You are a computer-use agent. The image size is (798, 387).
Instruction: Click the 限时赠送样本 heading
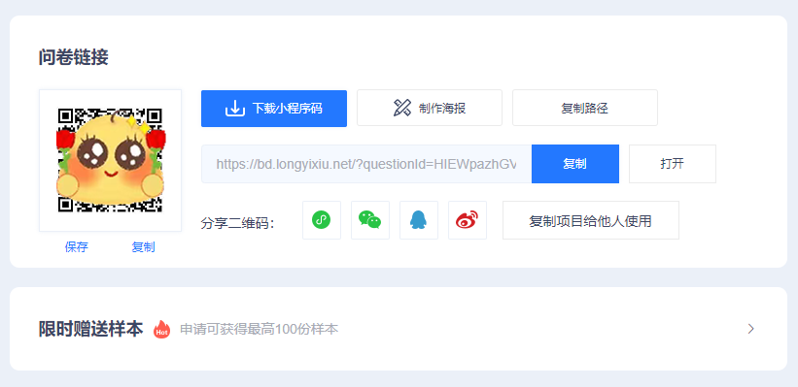coord(90,329)
